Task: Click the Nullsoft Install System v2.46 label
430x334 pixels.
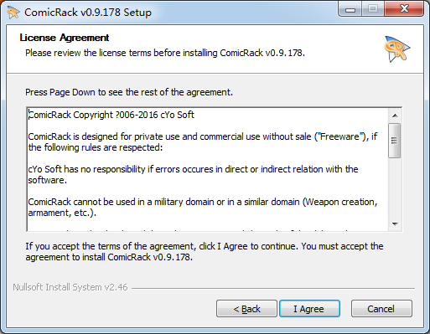Action: [70, 287]
